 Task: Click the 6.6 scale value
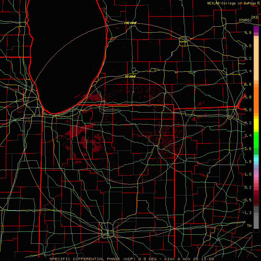click(x=248, y=84)
